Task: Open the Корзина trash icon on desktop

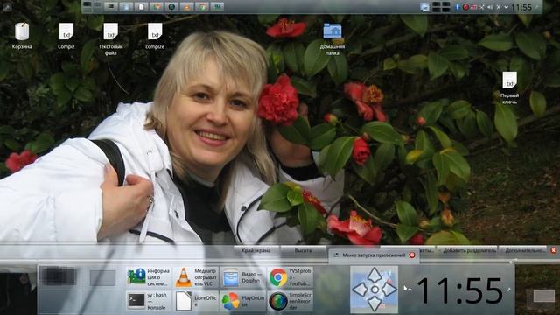Action: click(22, 35)
